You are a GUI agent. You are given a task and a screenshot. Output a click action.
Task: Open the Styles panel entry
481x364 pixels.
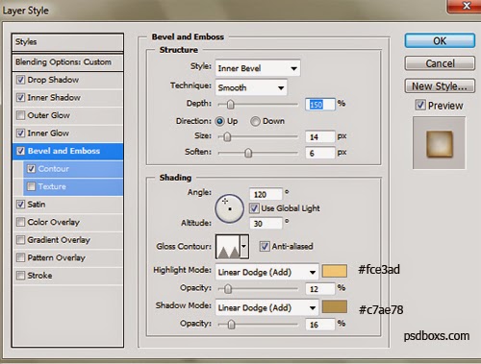click(67, 42)
